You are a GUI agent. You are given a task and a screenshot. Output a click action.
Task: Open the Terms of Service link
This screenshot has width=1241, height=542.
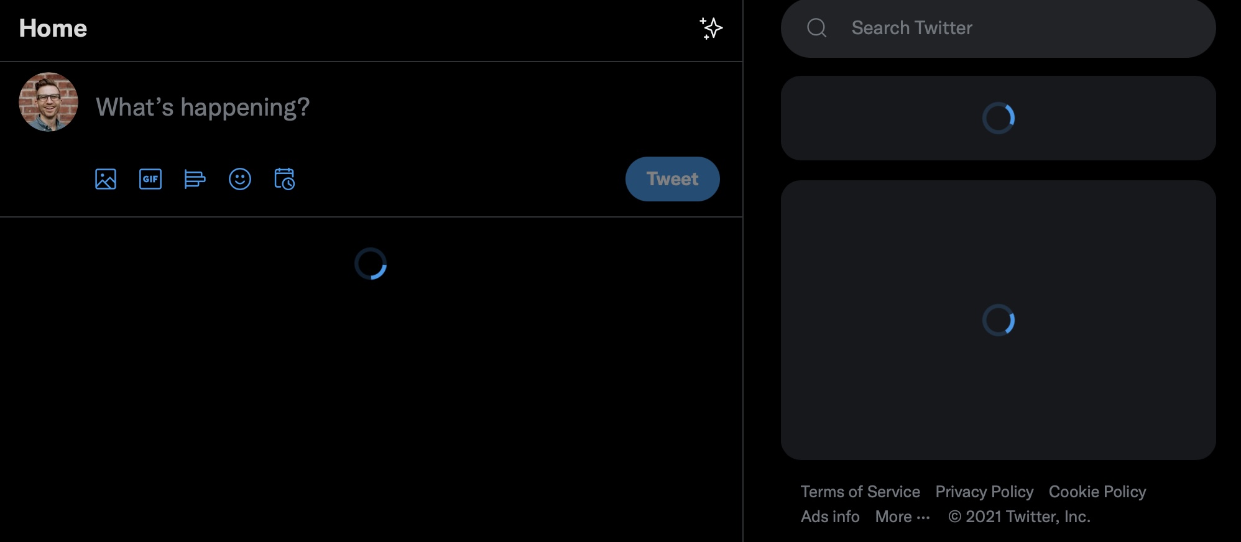point(860,492)
